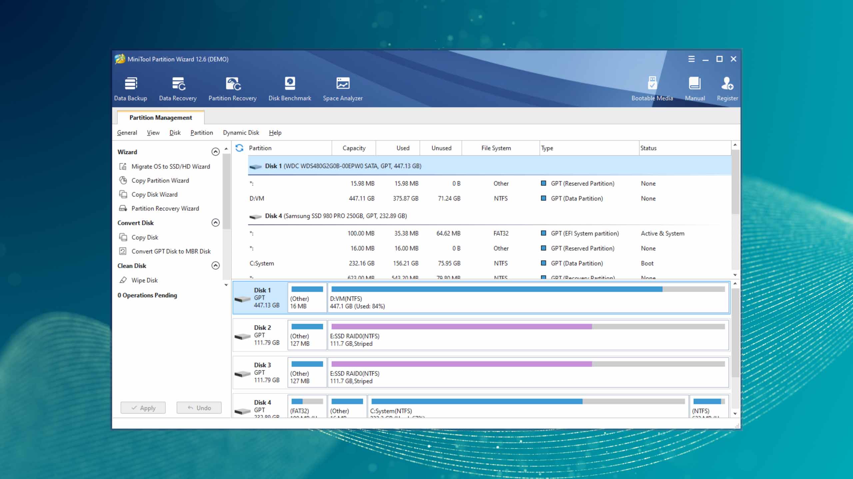Select Disk 2 drive icon in disk map
Screen dimensions: 853x479
[242, 337]
